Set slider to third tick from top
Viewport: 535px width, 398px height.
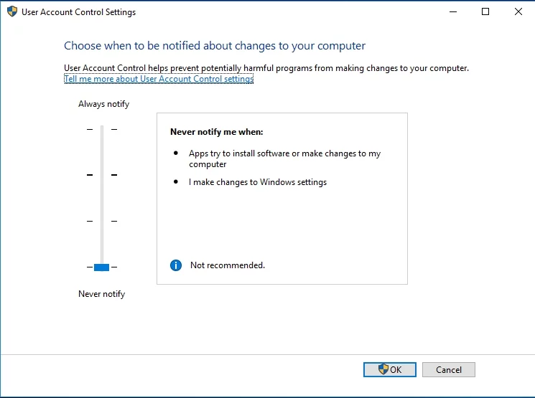pyautogui.click(x=101, y=221)
